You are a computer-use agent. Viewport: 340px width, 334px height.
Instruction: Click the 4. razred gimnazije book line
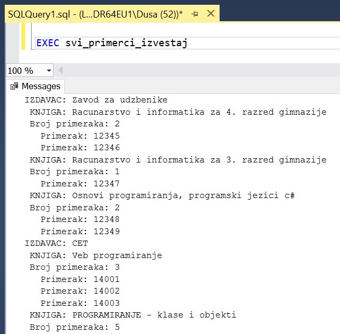pyautogui.click(x=178, y=112)
